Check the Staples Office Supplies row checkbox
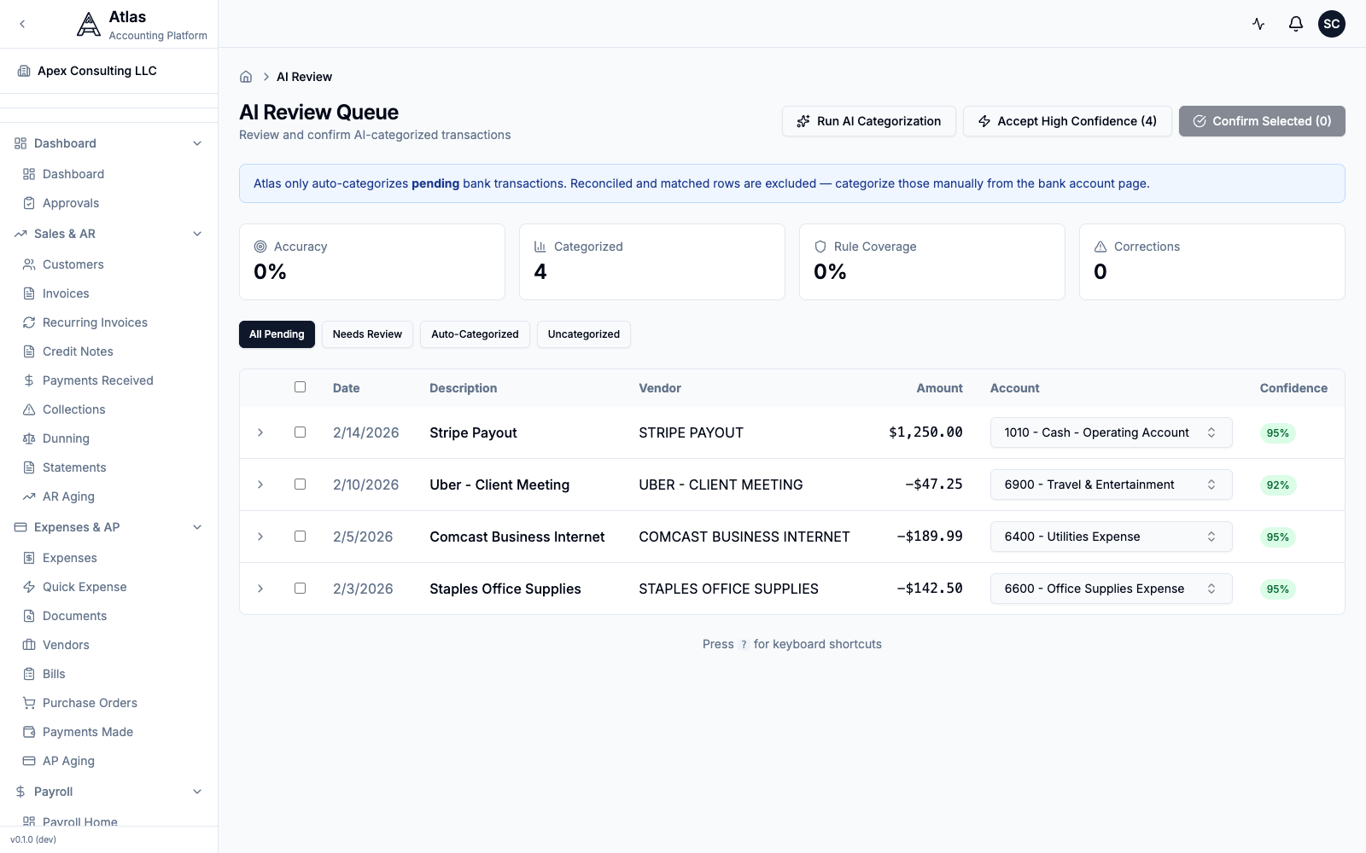Screen dimensions: 1366x853 [x=300, y=589]
